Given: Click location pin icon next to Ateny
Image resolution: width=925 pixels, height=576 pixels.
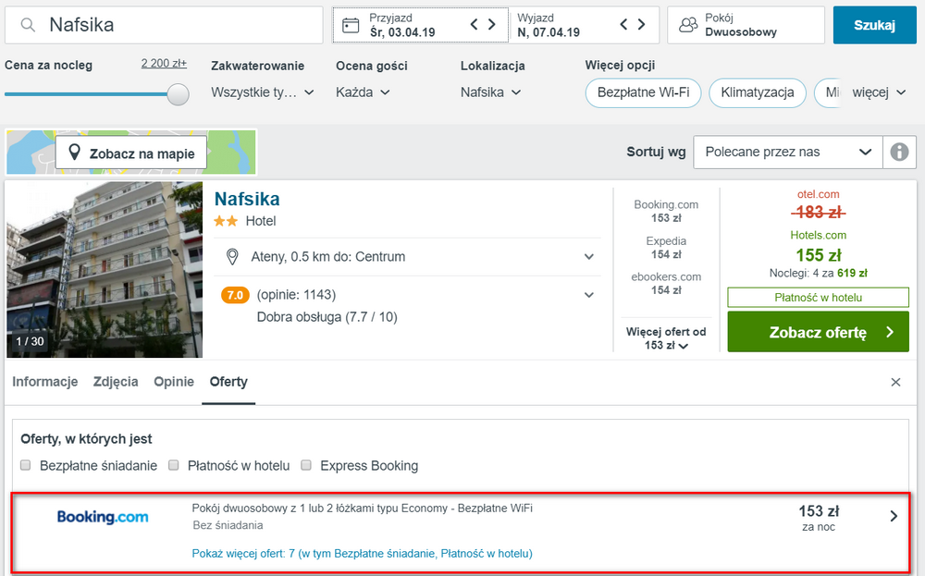Looking at the screenshot, I should [x=232, y=256].
